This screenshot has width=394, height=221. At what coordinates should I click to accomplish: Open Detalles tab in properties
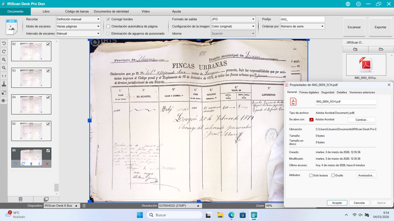pos(342,92)
